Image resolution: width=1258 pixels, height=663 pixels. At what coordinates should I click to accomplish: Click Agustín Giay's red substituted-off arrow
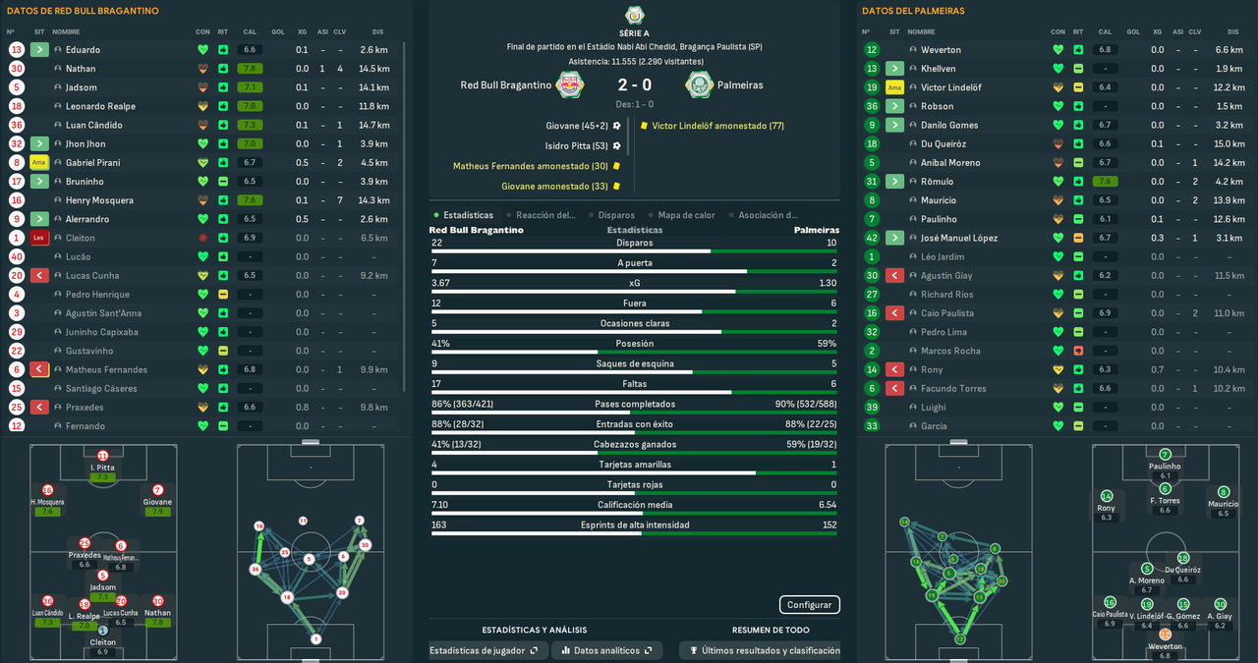click(894, 275)
